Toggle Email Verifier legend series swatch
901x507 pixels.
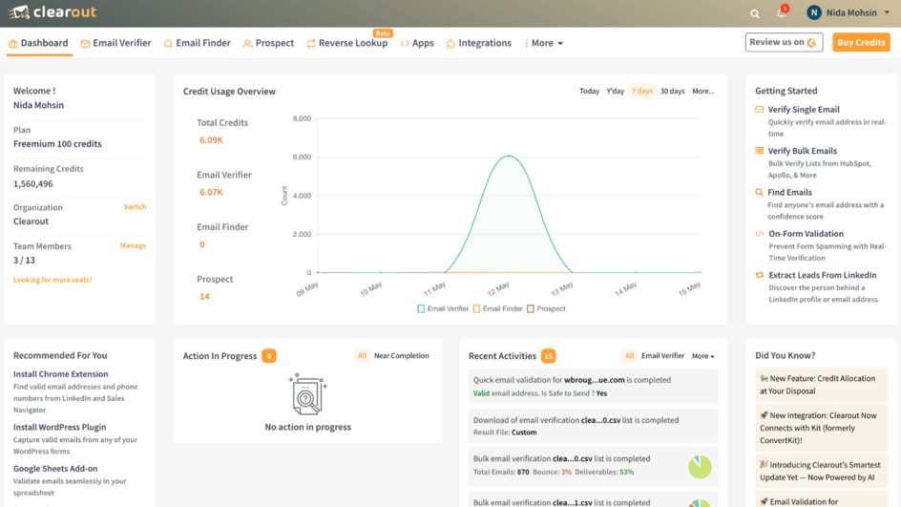[x=421, y=309]
